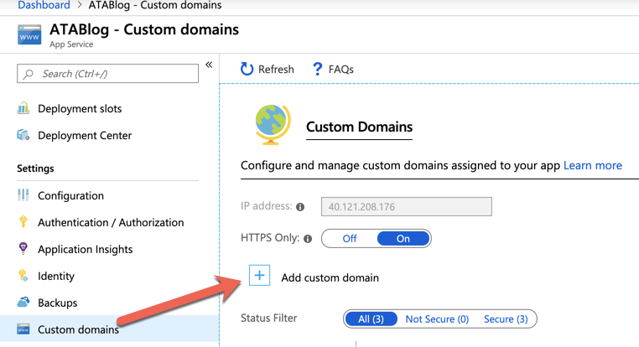
Task: Click the Backups cloud icon
Action: point(23,303)
